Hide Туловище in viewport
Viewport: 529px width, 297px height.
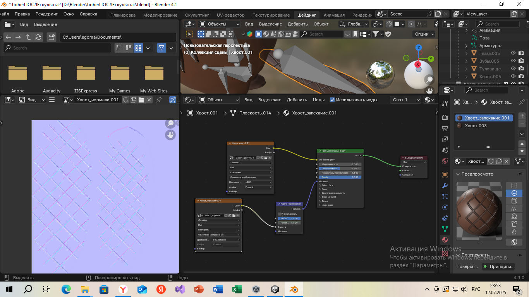(514, 69)
